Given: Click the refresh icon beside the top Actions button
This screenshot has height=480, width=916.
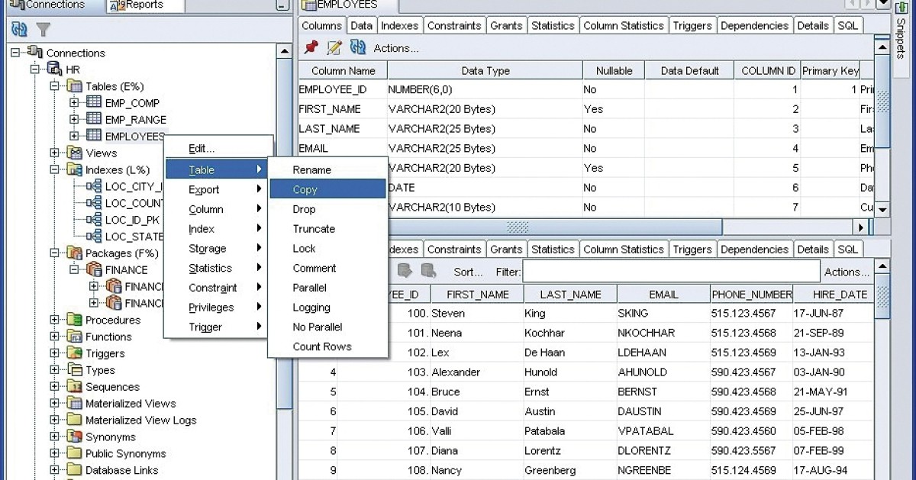Looking at the screenshot, I should click(357, 47).
